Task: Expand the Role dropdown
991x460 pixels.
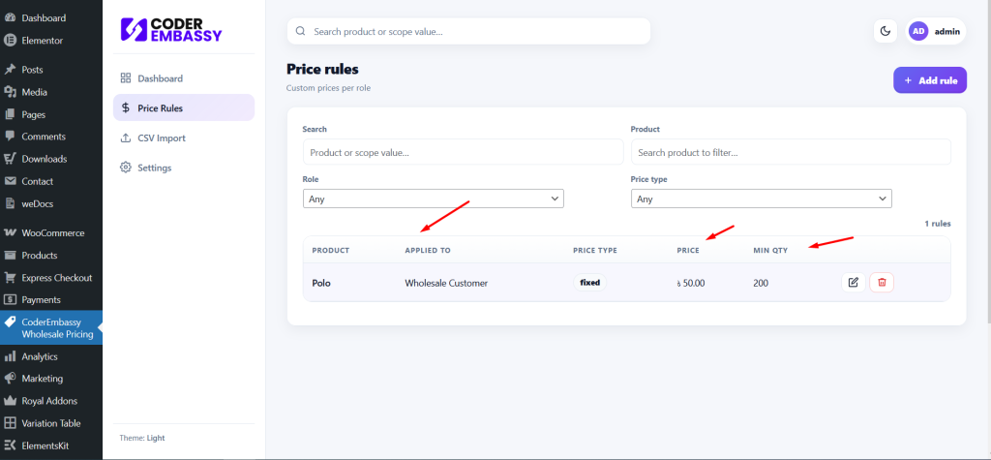Action: tap(433, 199)
